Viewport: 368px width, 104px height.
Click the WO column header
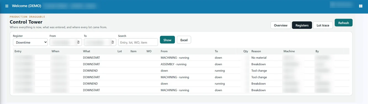149,51
